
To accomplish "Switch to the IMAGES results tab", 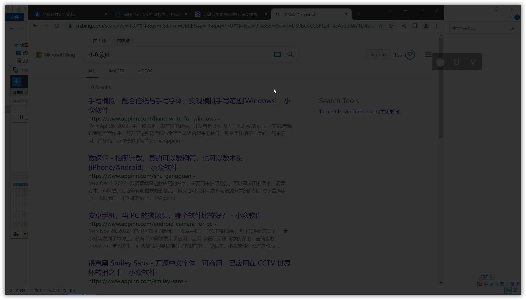I will 116,71.
